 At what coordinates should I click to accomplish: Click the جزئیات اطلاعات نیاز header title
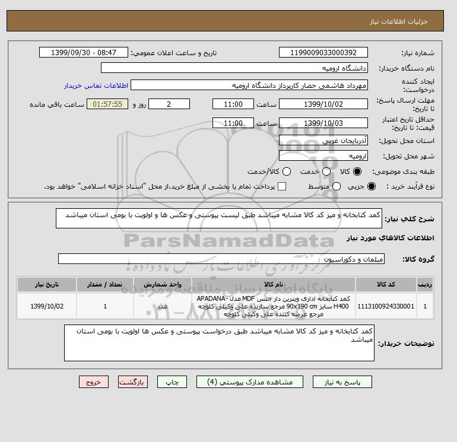tap(398, 21)
